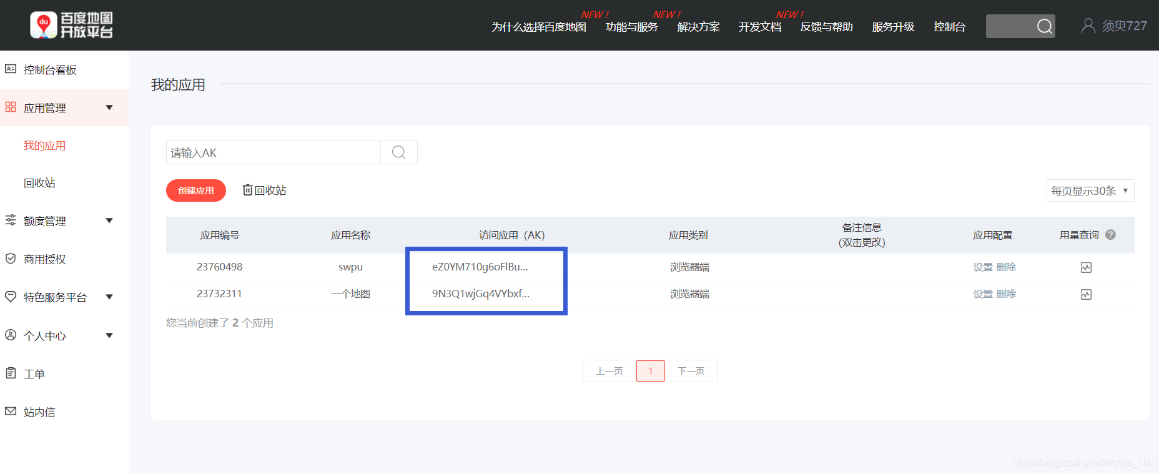
Task: Click the search magnifier icon in top bar
Action: [1044, 26]
